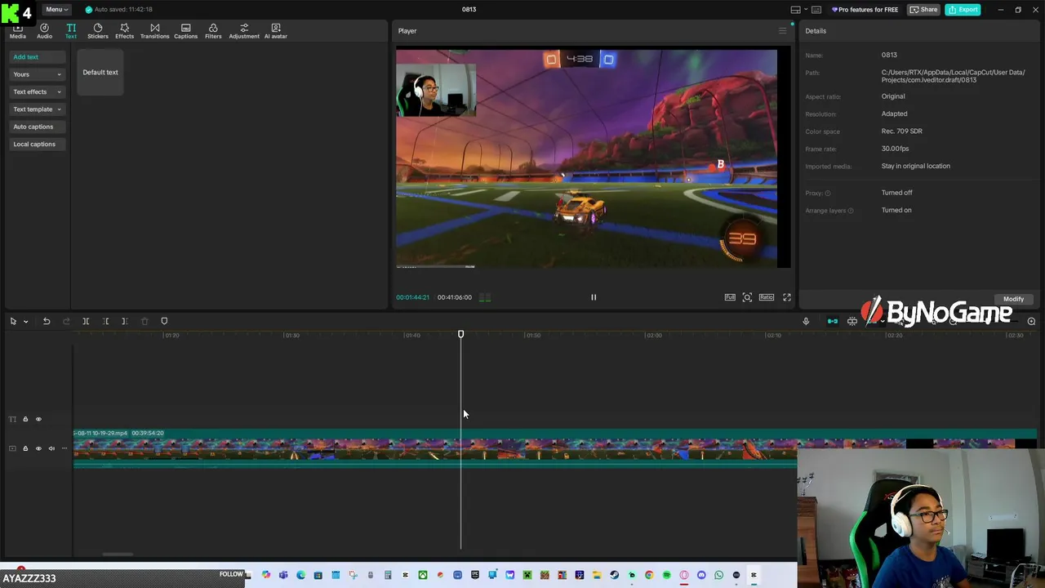Open the Stickers tab
This screenshot has height=588, width=1045.
98,31
